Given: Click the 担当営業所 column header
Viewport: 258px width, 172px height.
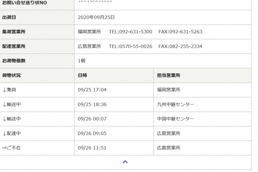Looking at the screenshot, I should pos(169,76).
